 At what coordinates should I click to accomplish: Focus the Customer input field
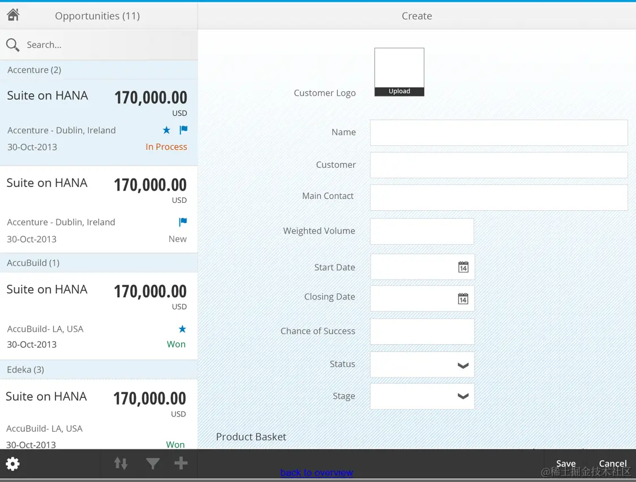[499, 165]
